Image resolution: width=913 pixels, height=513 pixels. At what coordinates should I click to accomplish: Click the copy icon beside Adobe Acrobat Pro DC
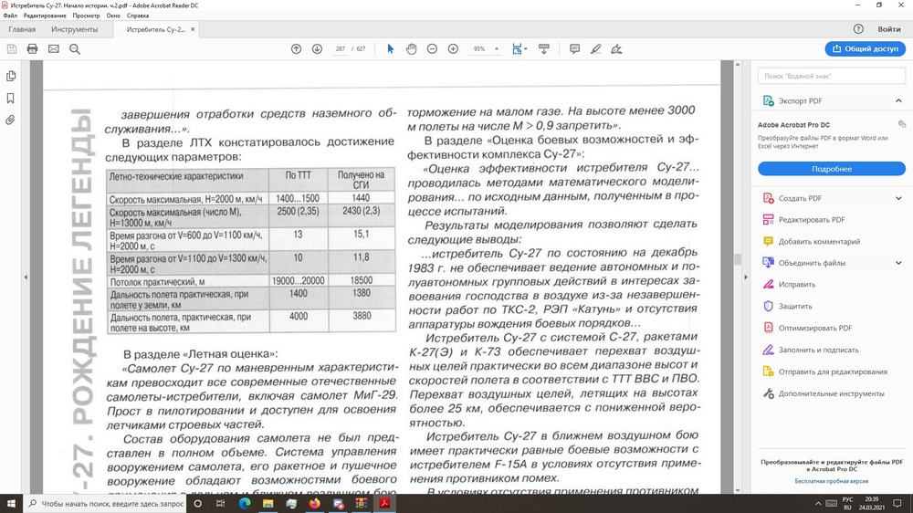click(x=901, y=124)
